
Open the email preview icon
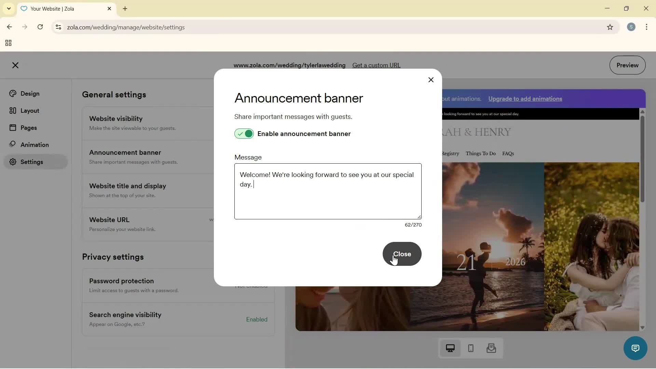coord(491,348)
